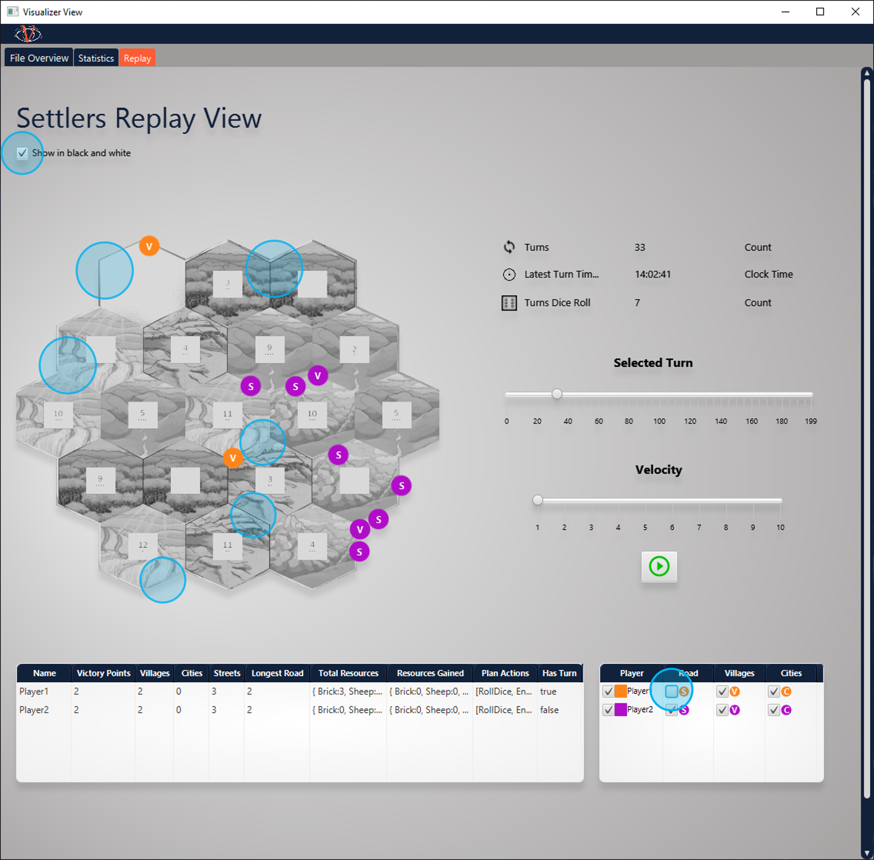Select purple street marker beside upper purple village
Screen dimensions: 874x860
(296, 387)
